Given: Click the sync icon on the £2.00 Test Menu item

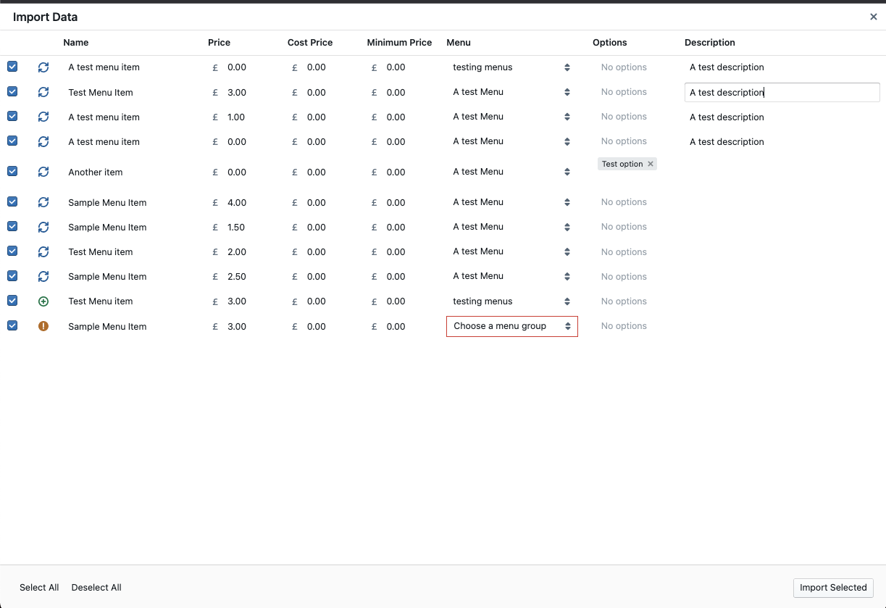Looking at the screenshot, I should 43,251.
